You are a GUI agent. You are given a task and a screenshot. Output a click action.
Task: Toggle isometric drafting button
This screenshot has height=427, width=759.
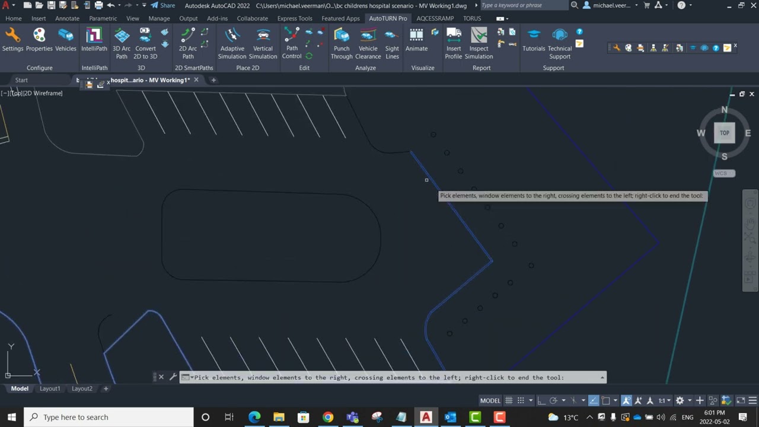[x=573, y=400]
